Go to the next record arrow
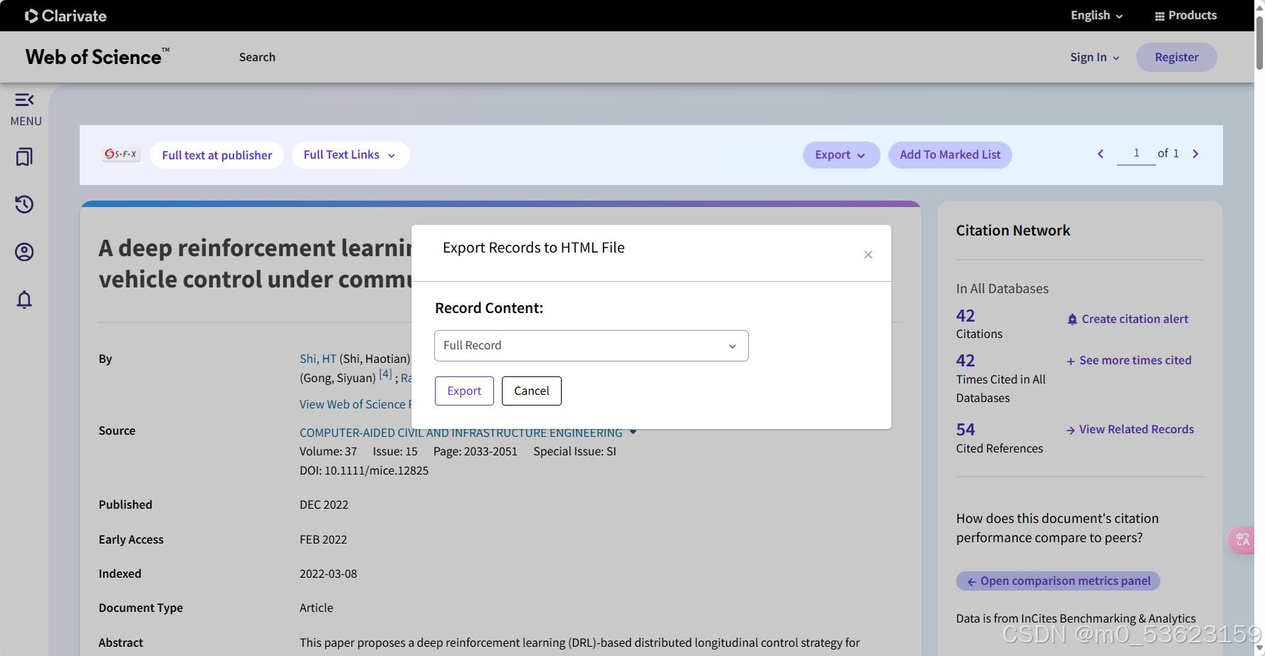 pos(1195,154)
